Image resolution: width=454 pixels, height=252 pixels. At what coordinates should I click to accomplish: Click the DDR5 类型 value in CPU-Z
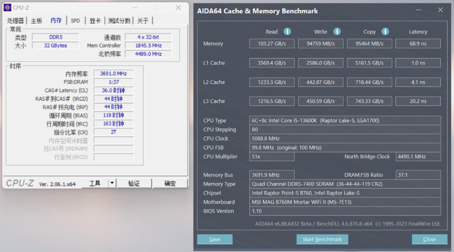pos(55,37)
